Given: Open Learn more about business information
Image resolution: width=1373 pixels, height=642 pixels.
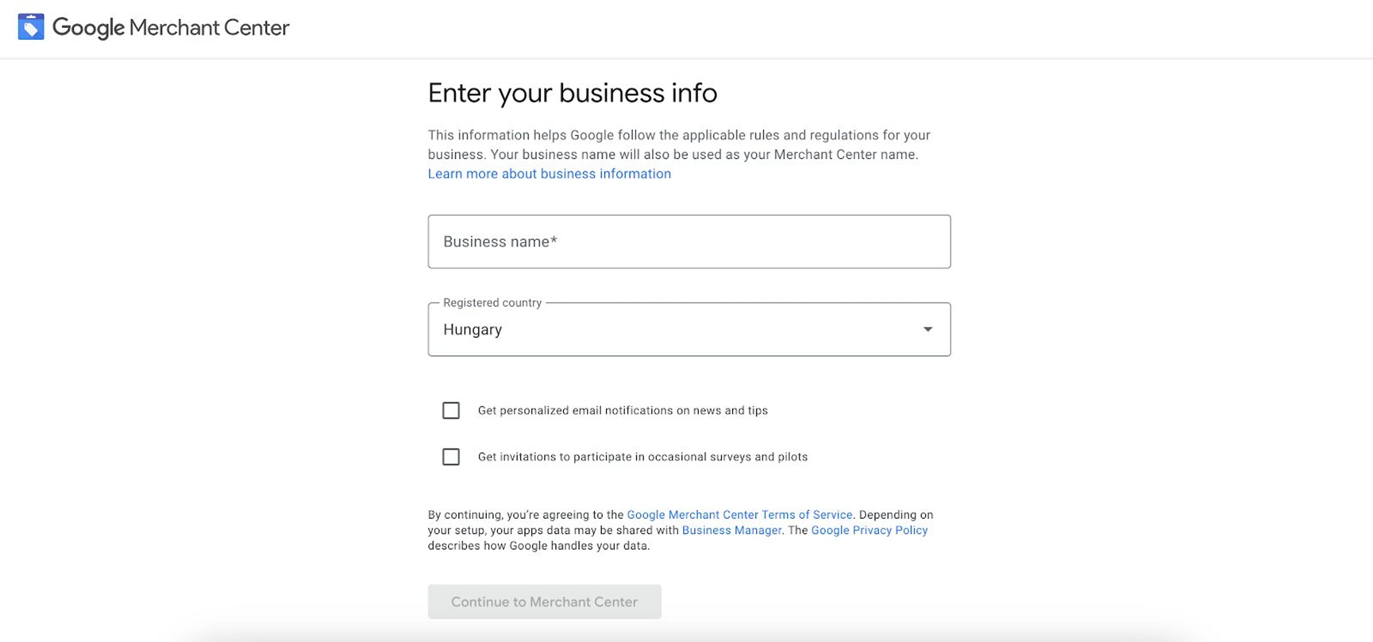Looking at the screenshot, I should (549, 173).
